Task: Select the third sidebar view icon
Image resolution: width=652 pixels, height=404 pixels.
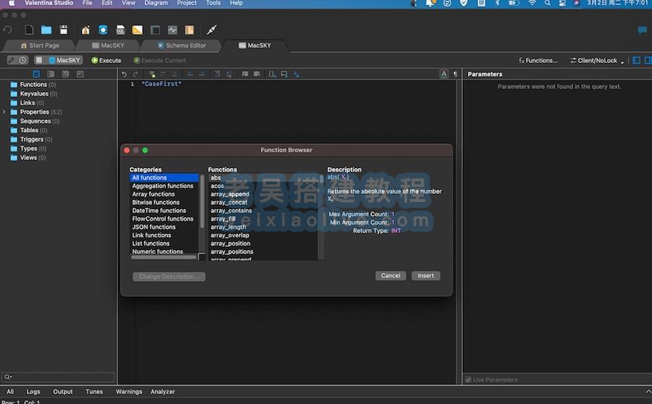Action: [x=65, y=74]
